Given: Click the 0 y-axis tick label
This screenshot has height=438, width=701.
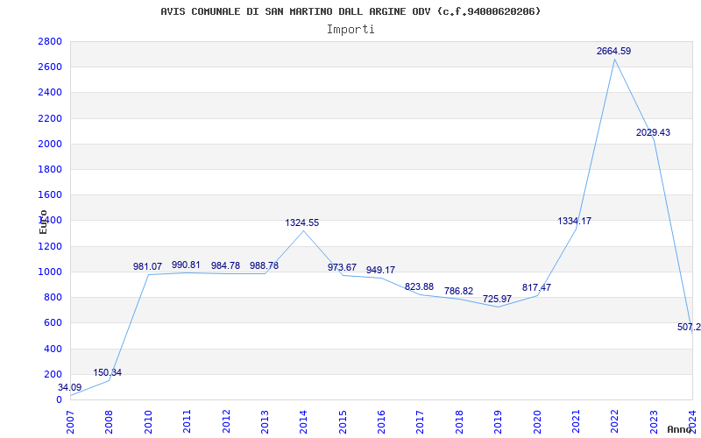Looking at the screenshot, I should pos(59,399).
